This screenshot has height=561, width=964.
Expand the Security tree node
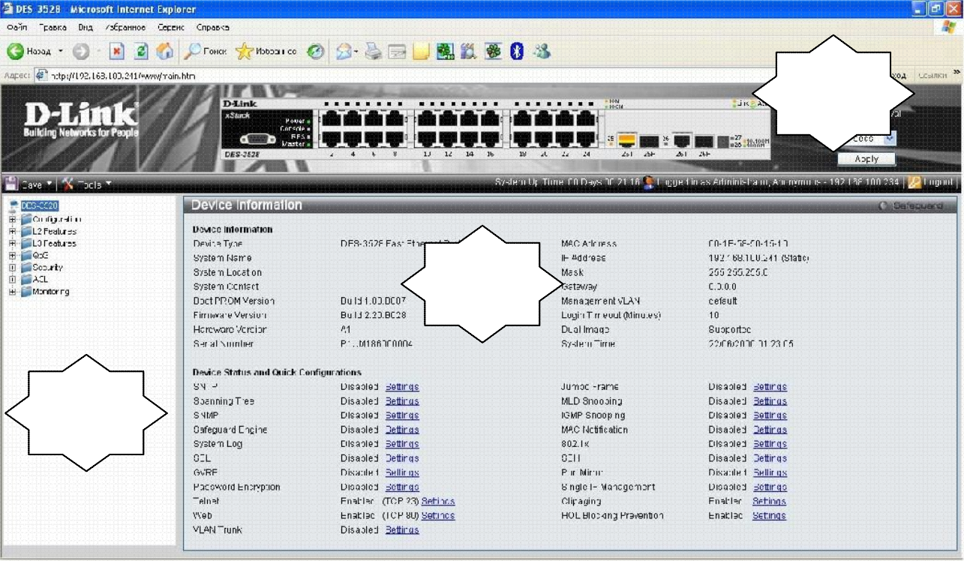point(12,267)
